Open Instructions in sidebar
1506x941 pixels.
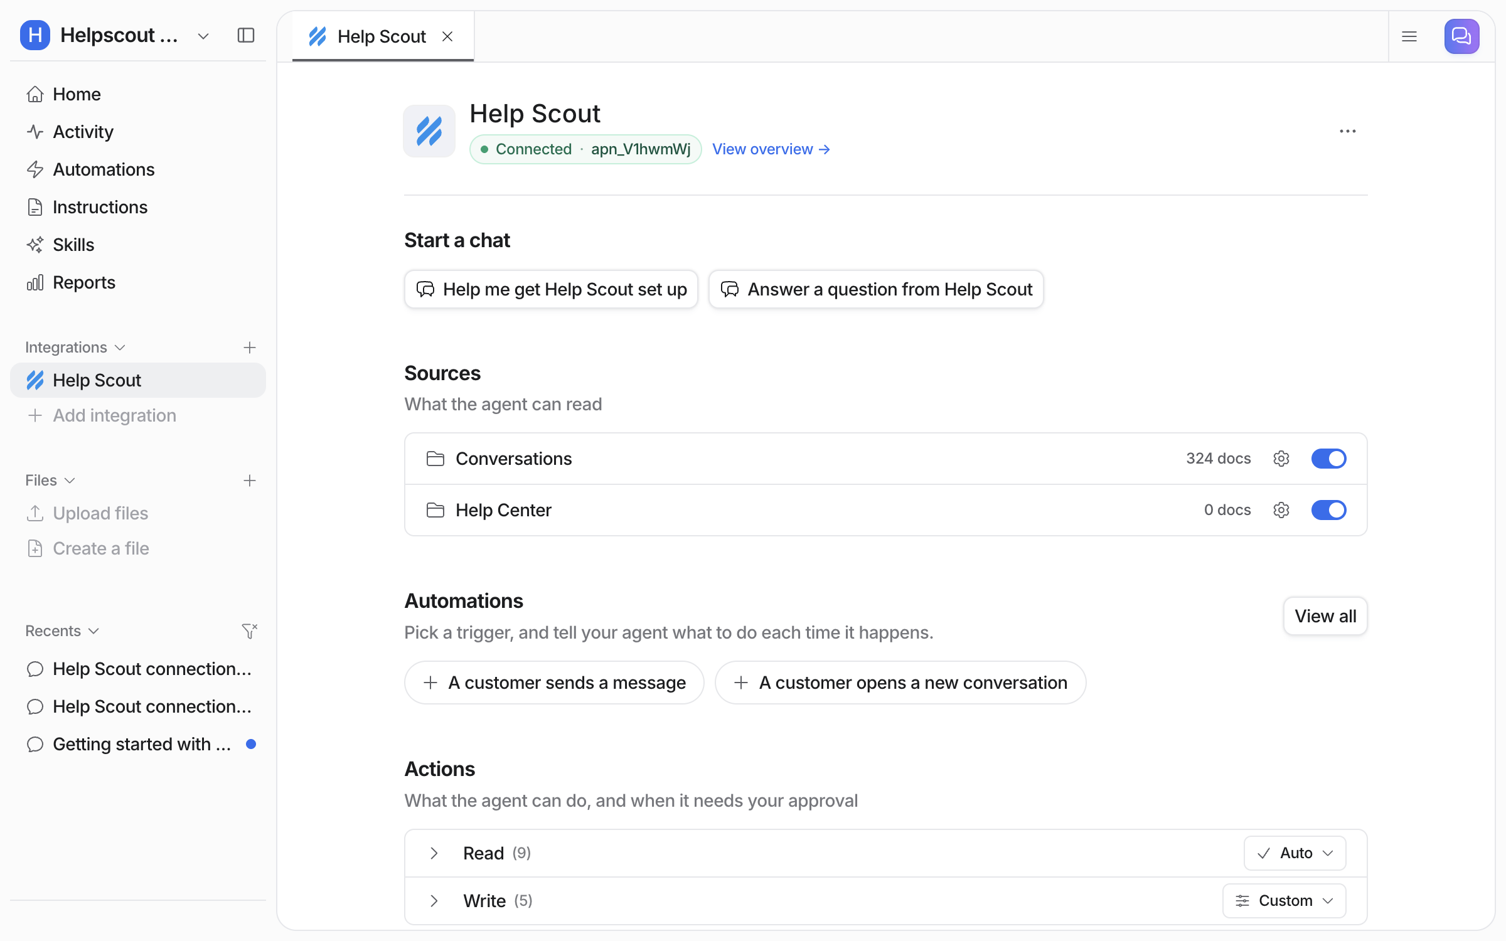[x=138, y=207]
